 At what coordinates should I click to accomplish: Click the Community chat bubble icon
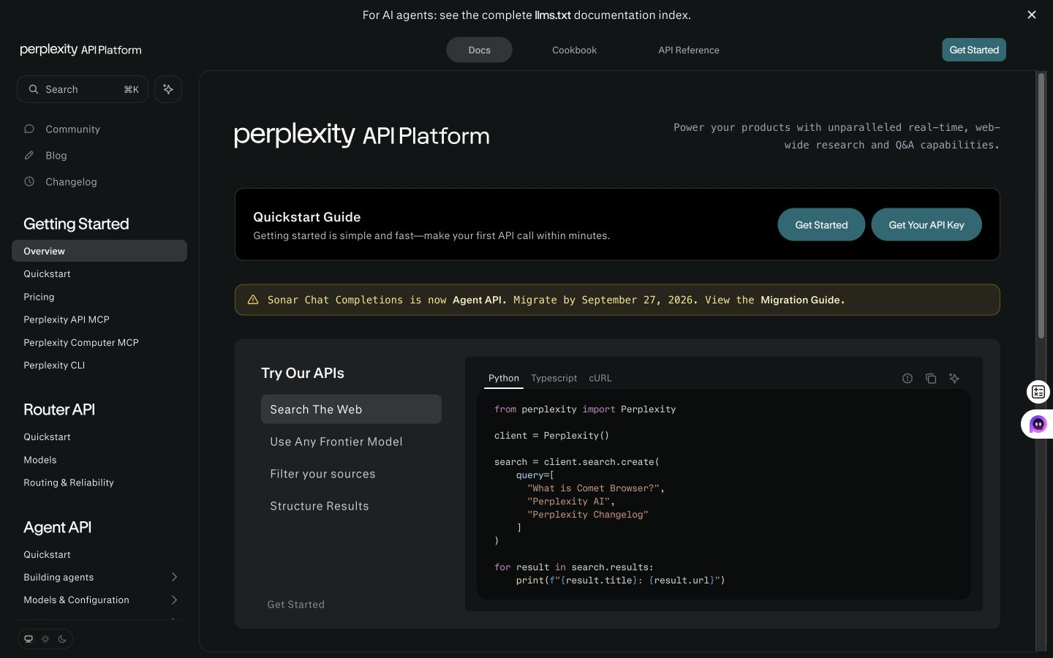[x=29, y=129]
